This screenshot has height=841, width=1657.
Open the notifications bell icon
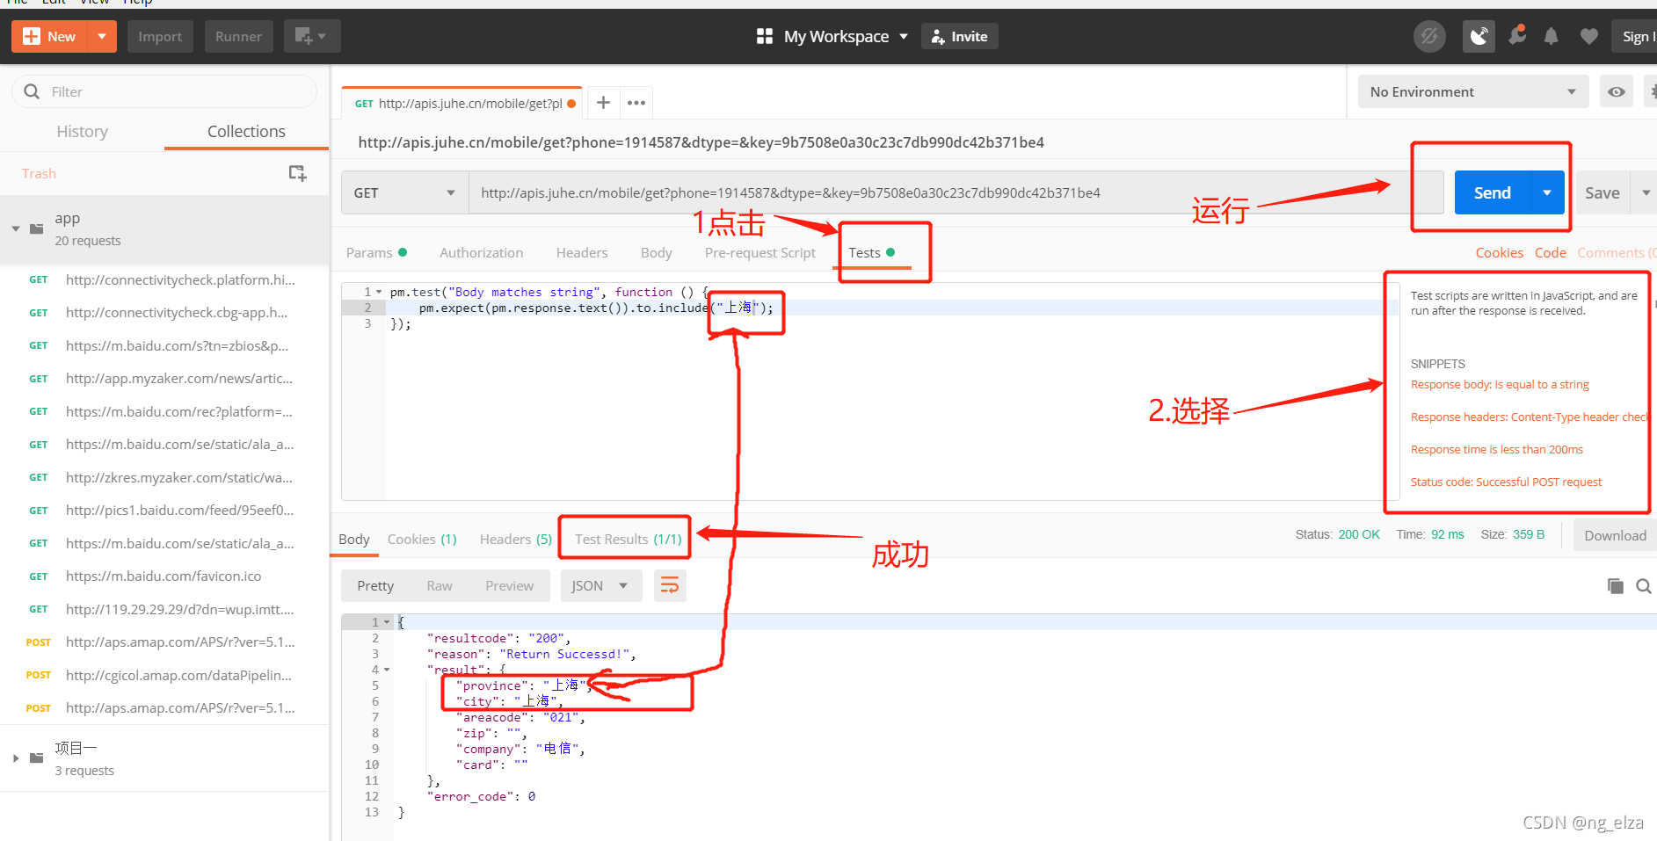(x=1552, y=36)
